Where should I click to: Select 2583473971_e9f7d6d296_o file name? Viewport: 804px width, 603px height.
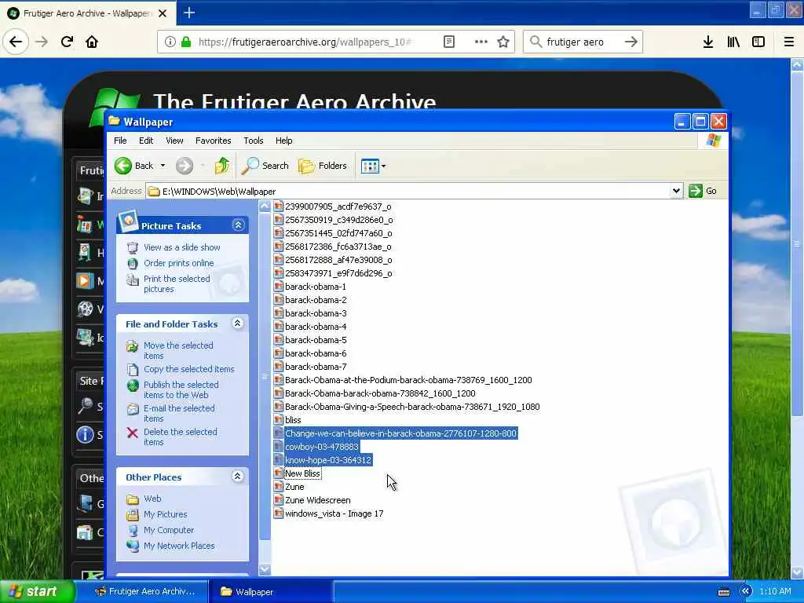click(x=338, y=273)
